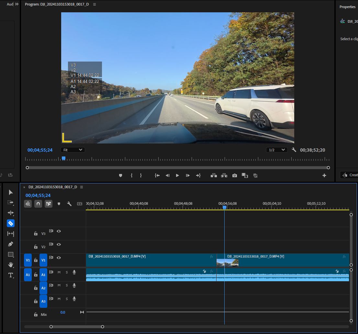Select the Track Select Forward tool
Viewport: 358px width, 334px height.
point(11,202)
